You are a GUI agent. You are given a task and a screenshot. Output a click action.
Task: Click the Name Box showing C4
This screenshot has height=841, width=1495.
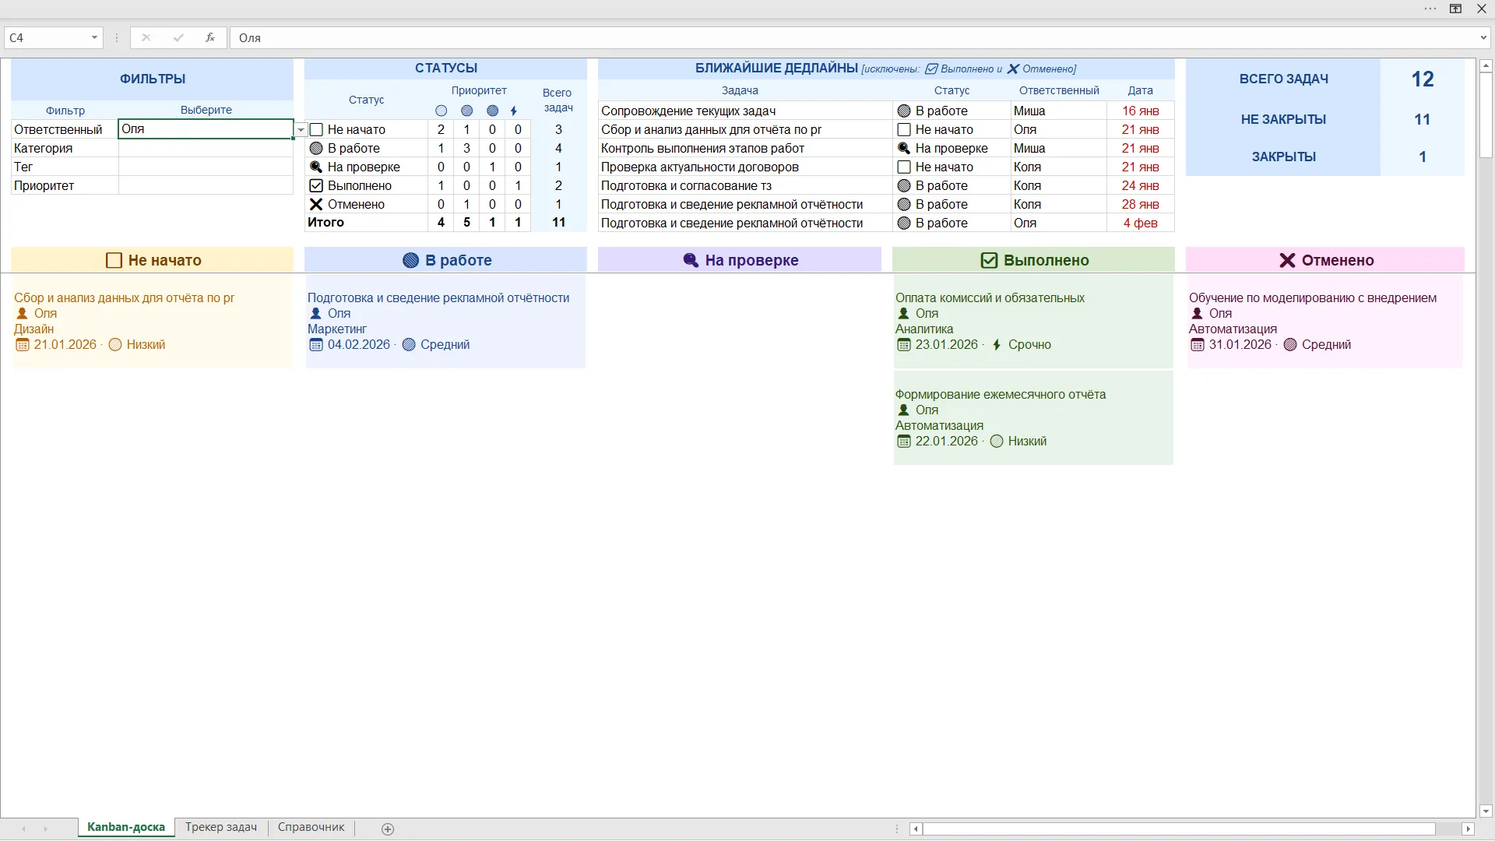(47, 37)
